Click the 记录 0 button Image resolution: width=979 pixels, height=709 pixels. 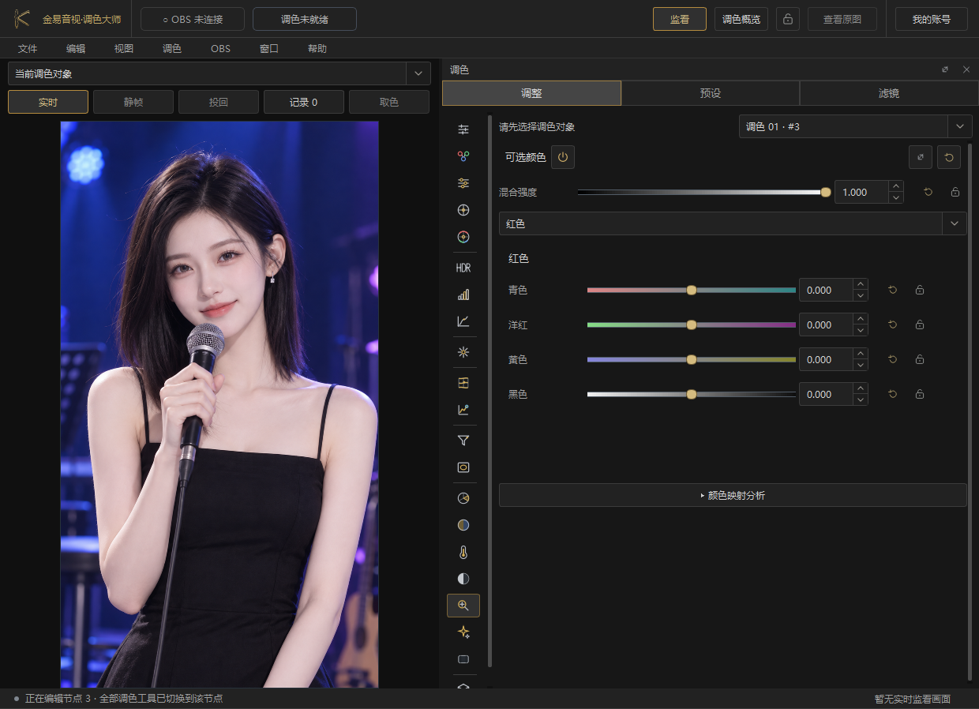[304, 102]
